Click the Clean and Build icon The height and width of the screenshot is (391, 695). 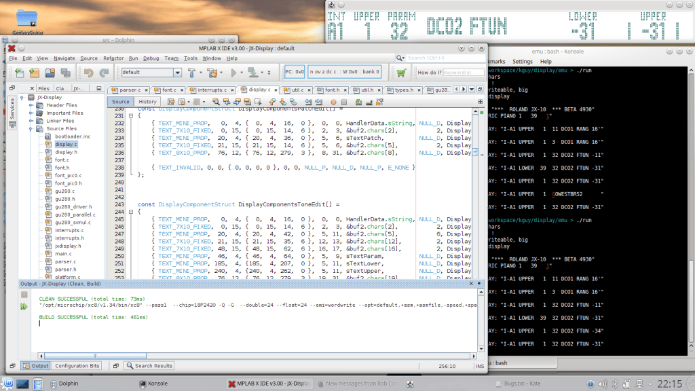[212, 72]
